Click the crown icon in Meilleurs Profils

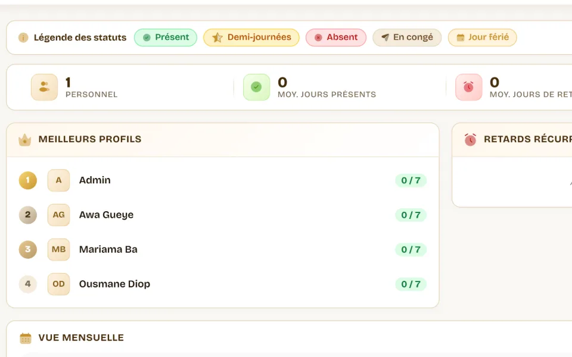pos(25,139)
